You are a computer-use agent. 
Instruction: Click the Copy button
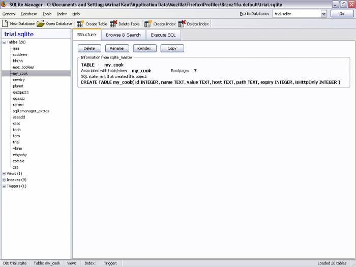point(172,48)
